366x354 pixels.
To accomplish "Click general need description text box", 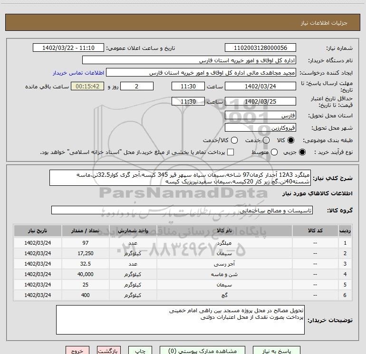I will (180, 178).
